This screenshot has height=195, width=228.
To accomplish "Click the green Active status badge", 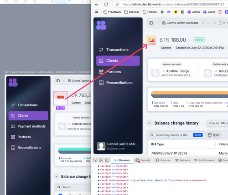I will point(199,40).
